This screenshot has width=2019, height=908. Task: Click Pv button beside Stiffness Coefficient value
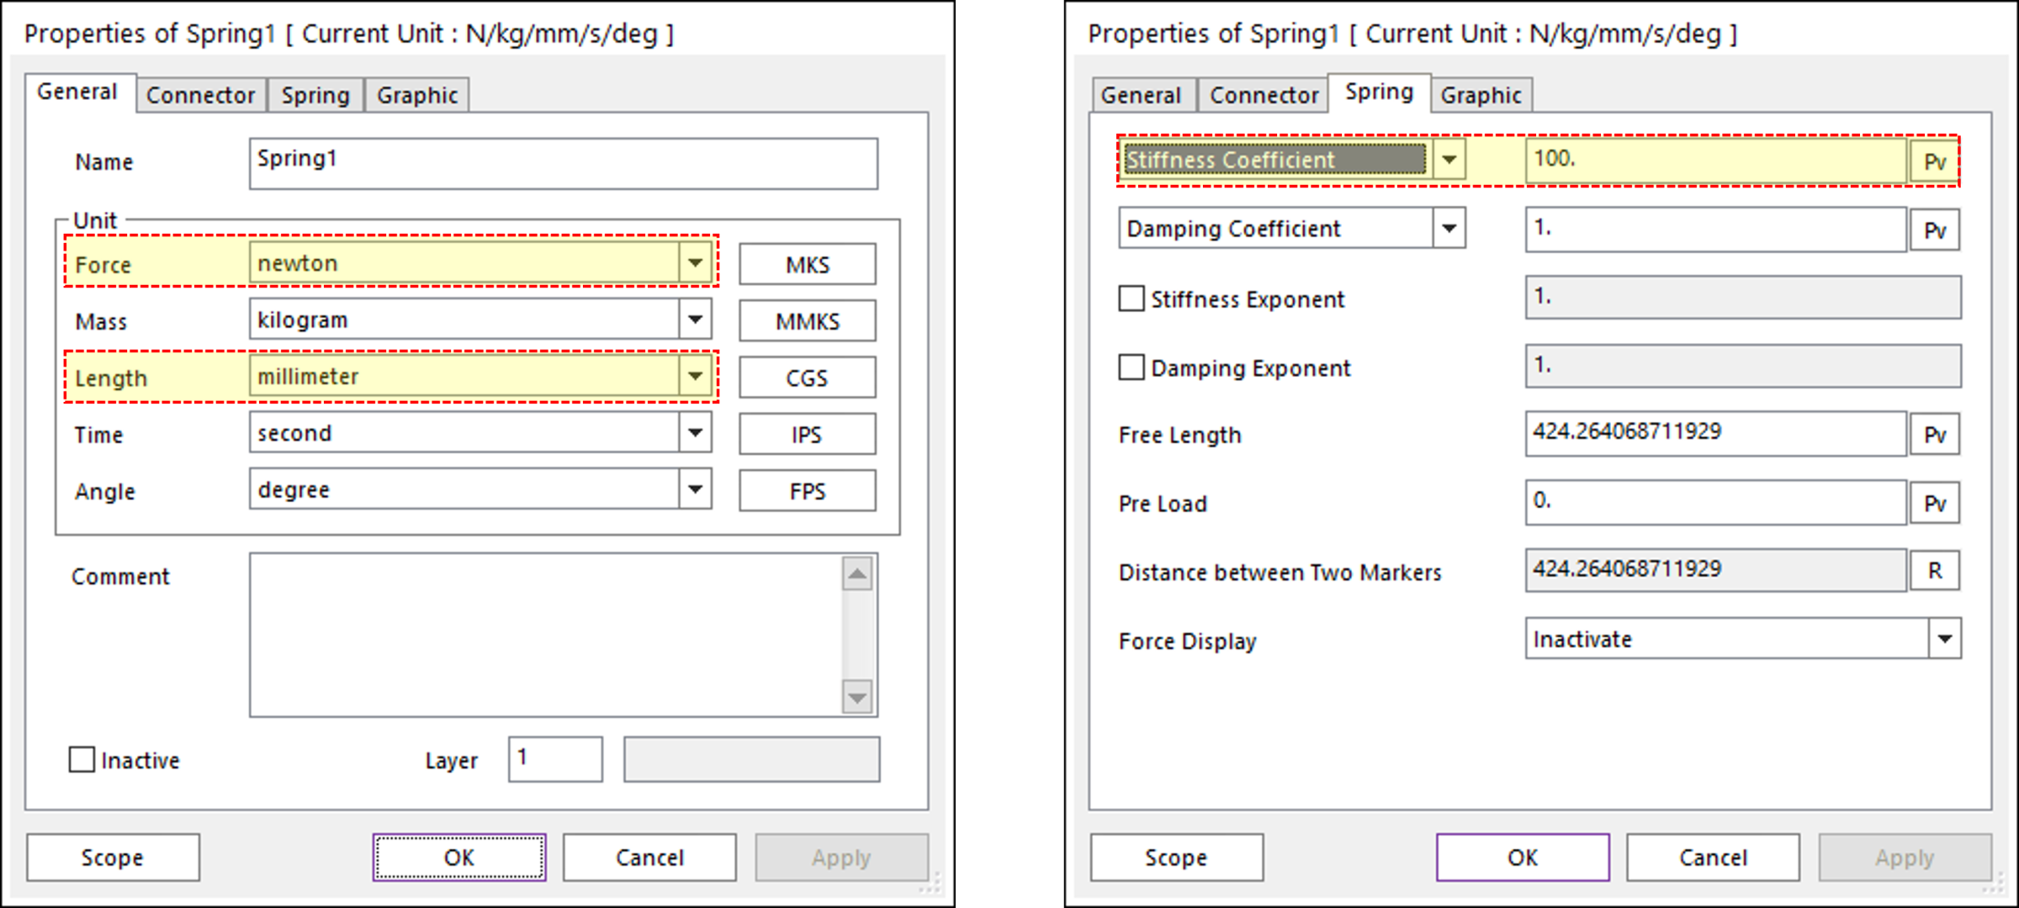click(1934, 161)
